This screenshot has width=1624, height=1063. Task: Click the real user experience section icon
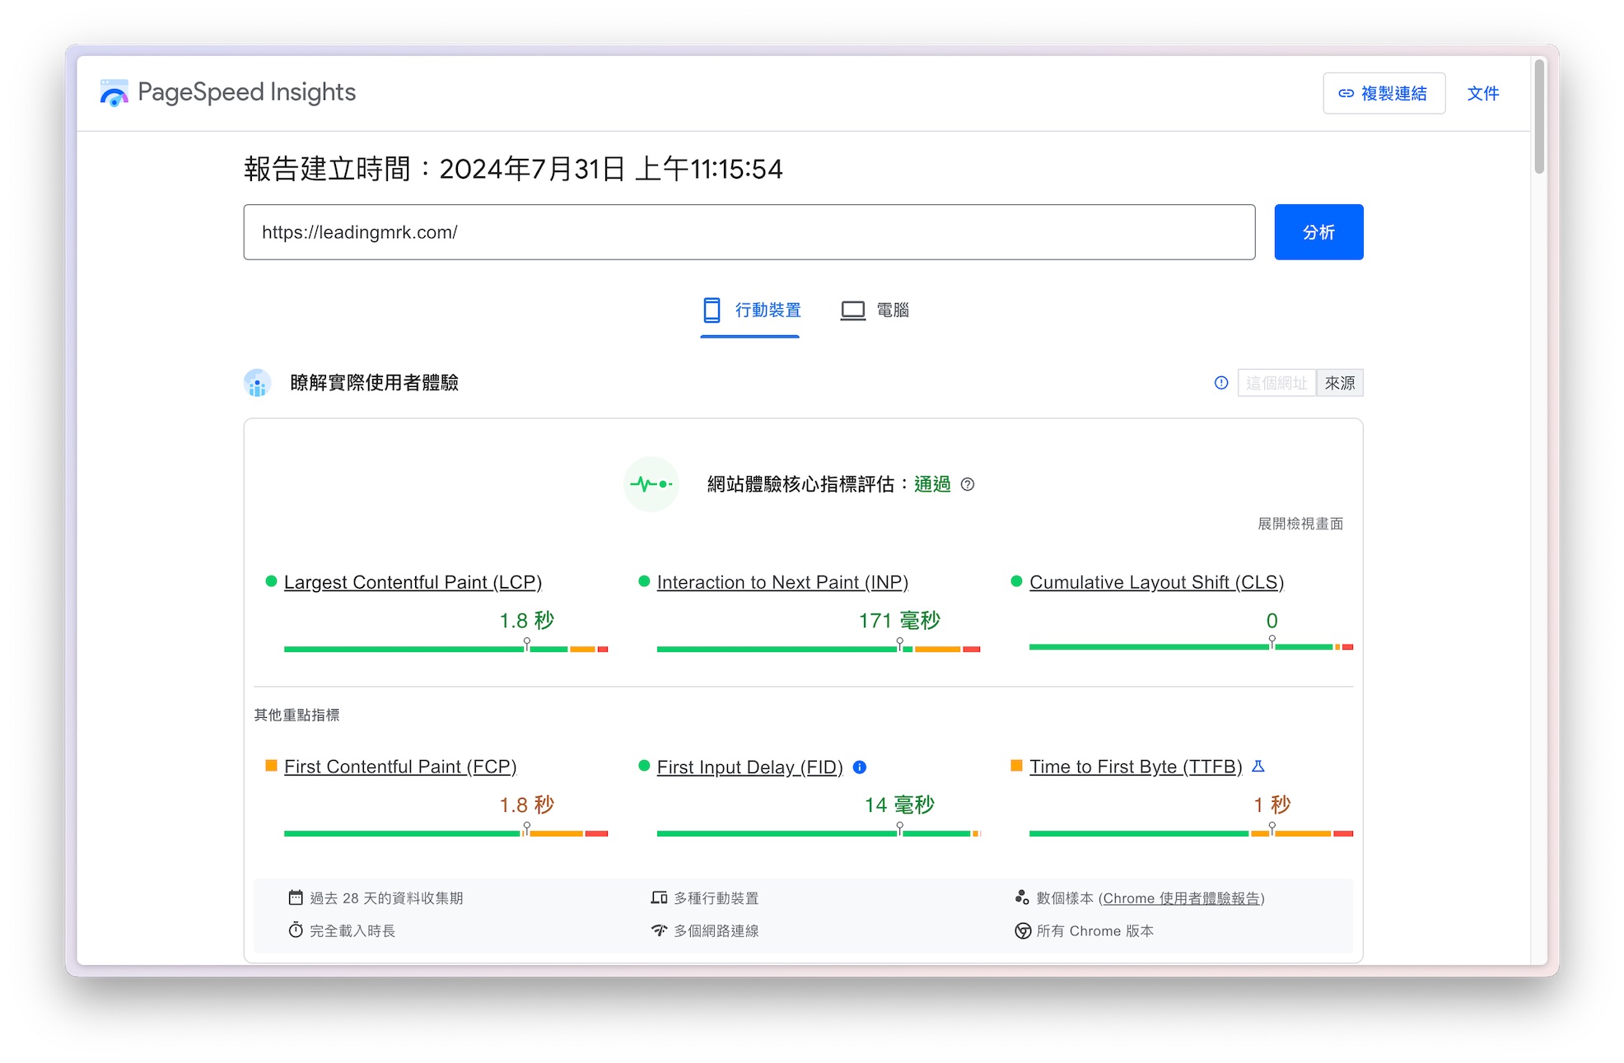tap(257, 383)
